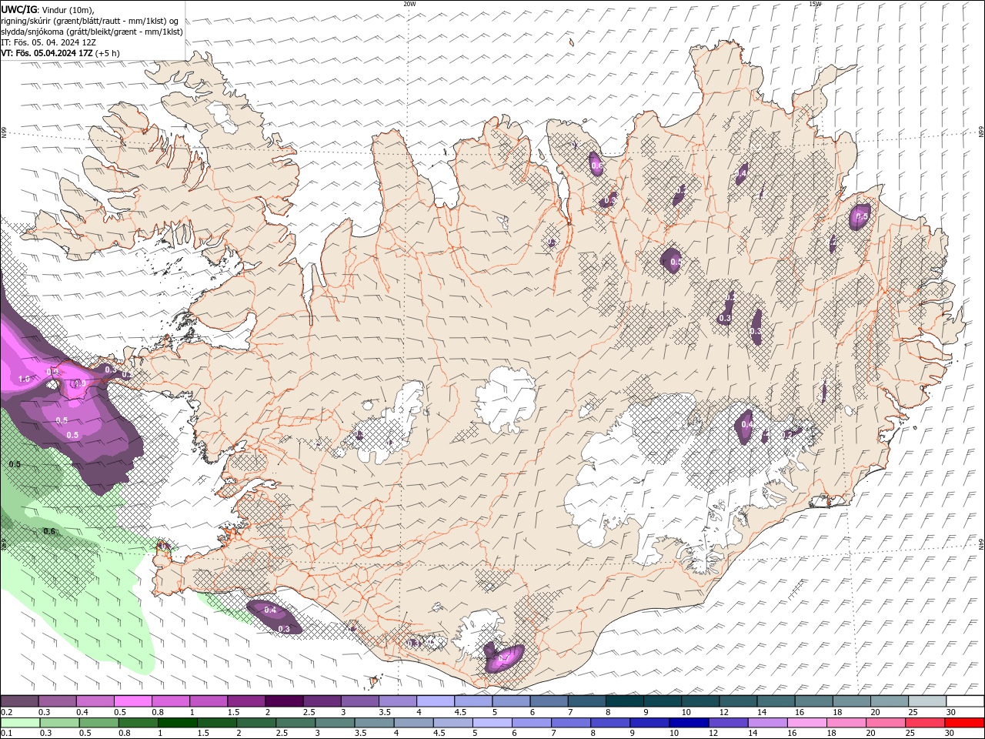Select the bottom legend swatch starting at 0.8
The height and width of the screenshot is (739, 985).
click(x=139, y=723)
